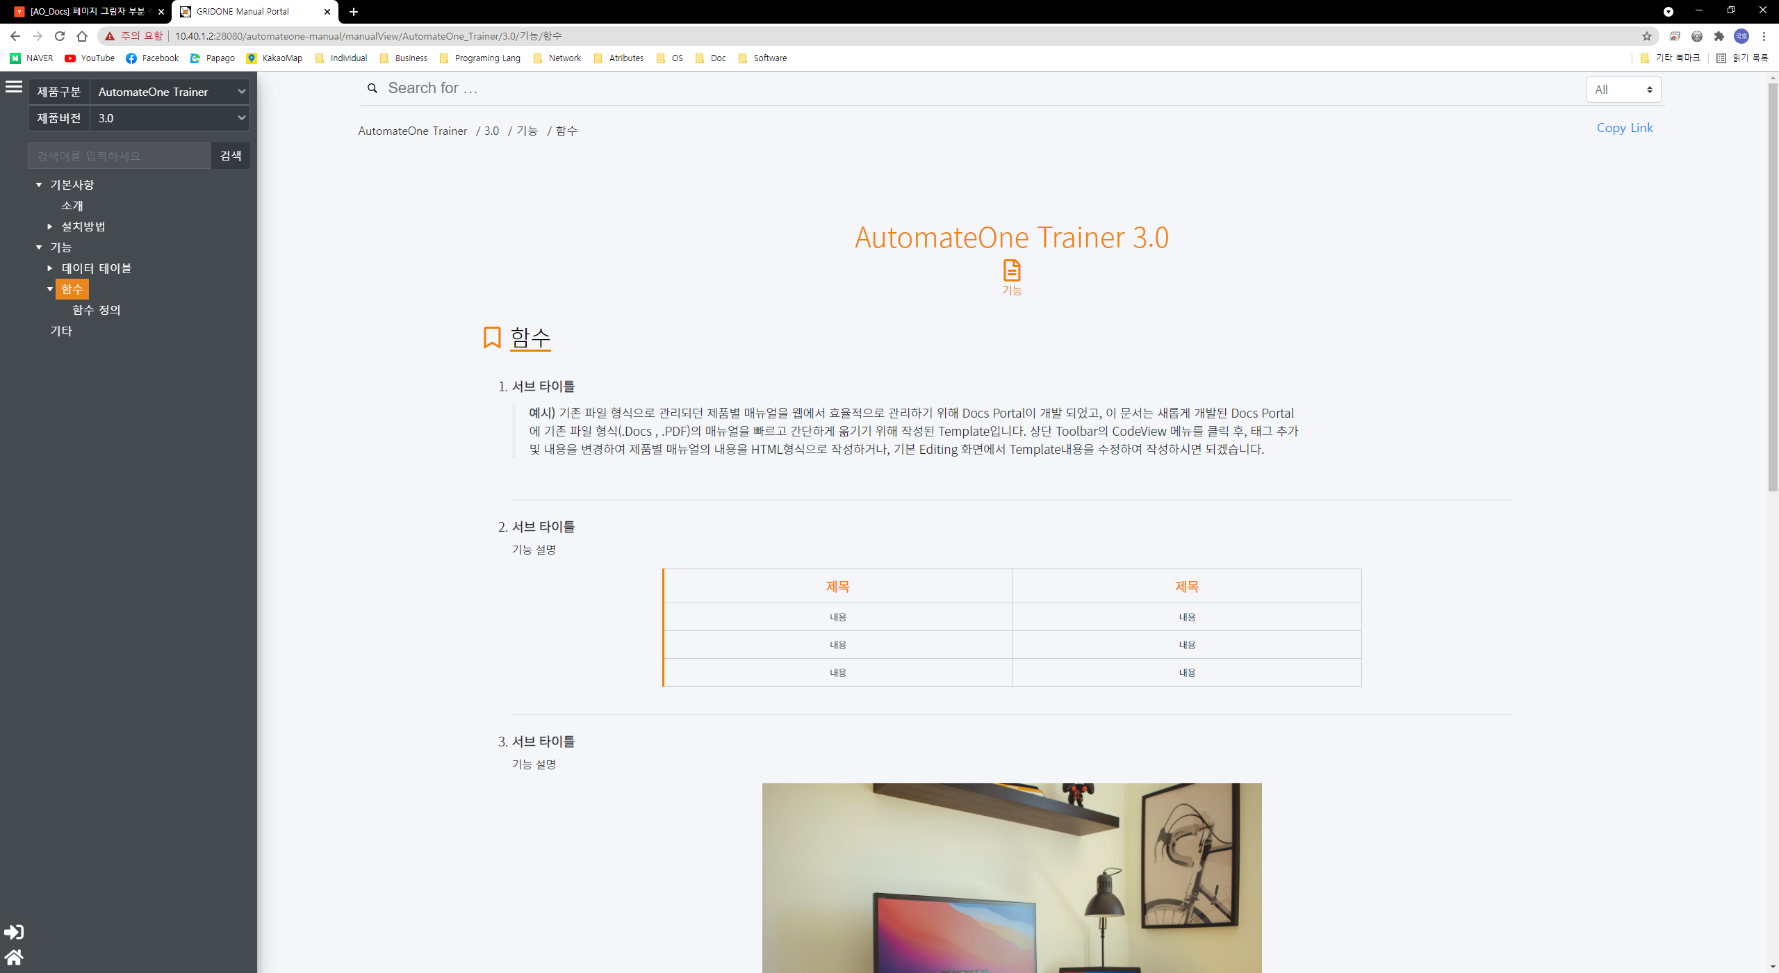Bookmark this page with star icon

point(1646,36)
